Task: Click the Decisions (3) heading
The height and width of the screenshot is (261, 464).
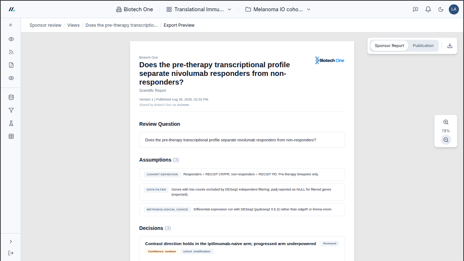Action: pyautogui.click(x=155, y=228)
